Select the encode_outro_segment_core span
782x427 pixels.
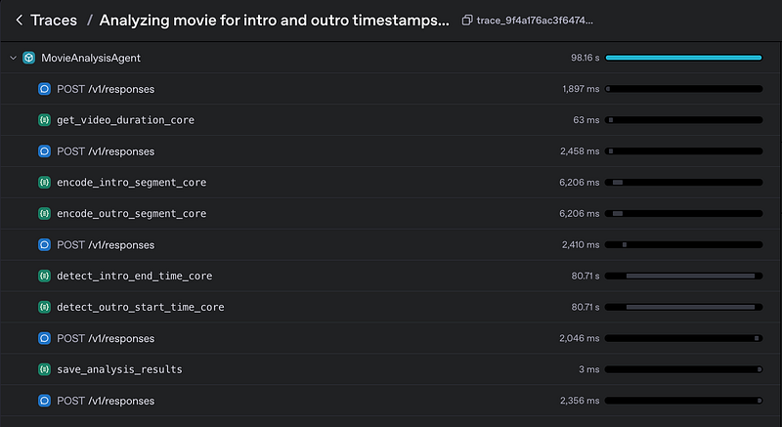coord(131,214)
